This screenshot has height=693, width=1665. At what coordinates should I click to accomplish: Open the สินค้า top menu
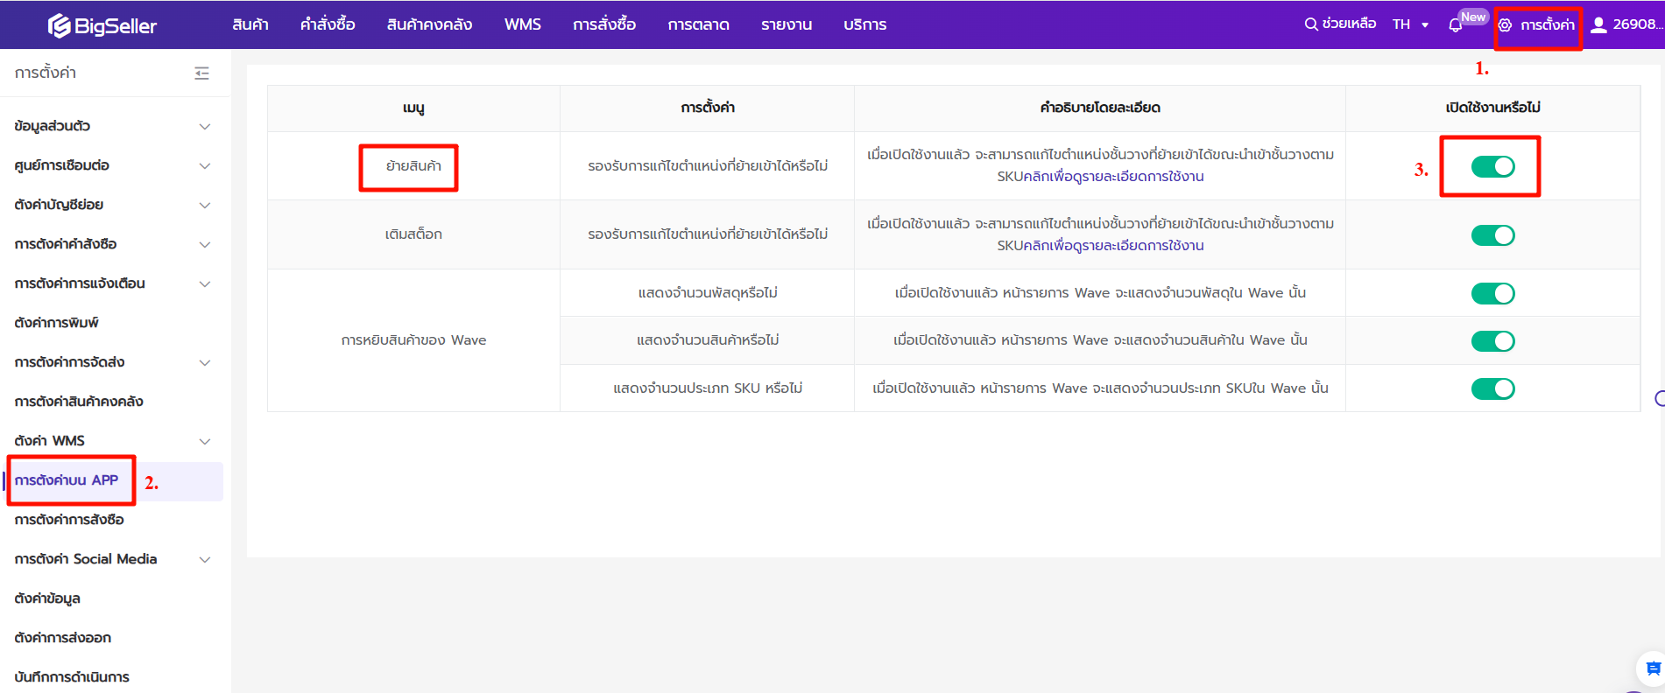point(250,24)
